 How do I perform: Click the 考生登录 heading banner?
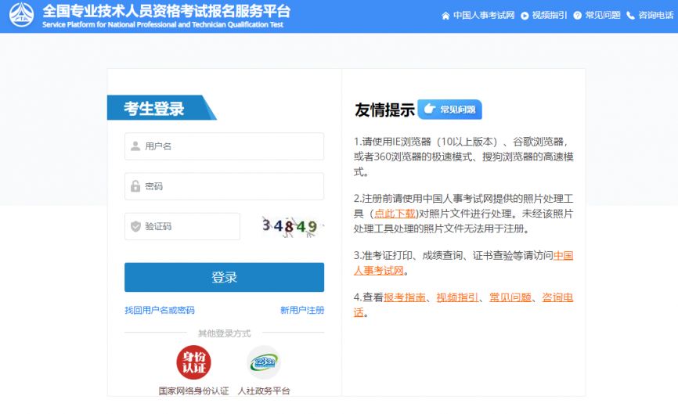click(x=160, y=107)
